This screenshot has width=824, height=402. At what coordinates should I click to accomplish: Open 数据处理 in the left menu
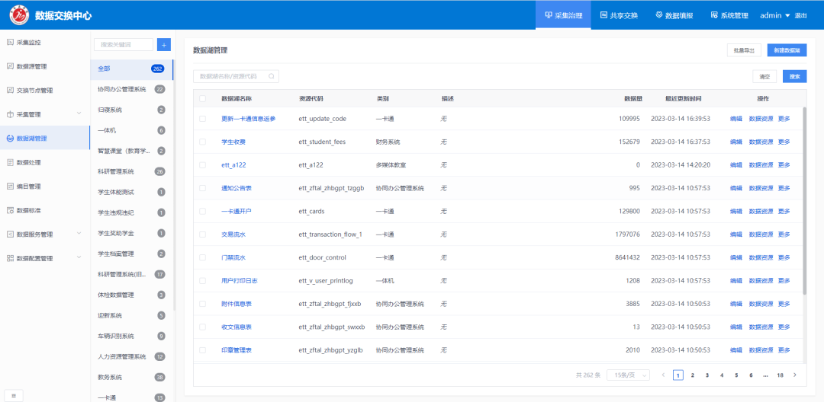coord(45,162)
